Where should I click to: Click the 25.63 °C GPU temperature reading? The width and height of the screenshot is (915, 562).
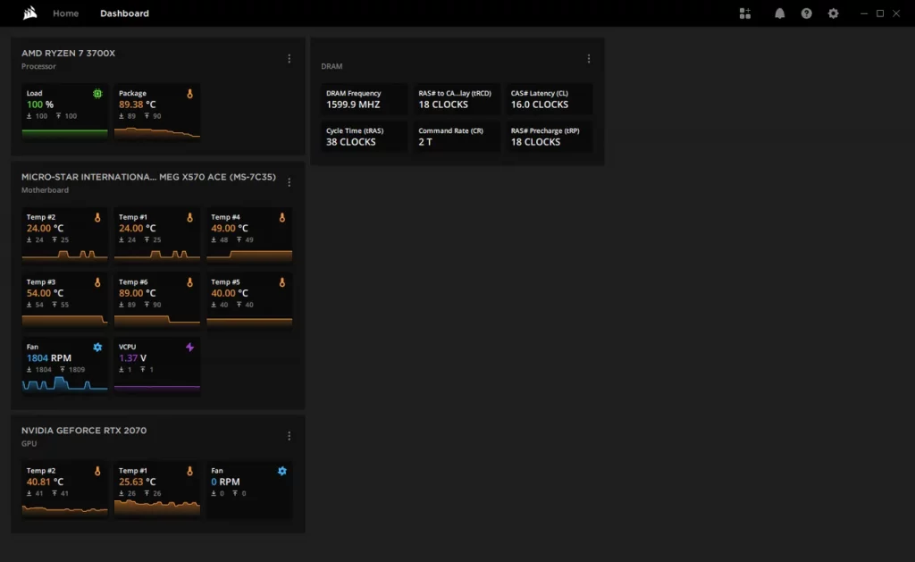(137, 482)
